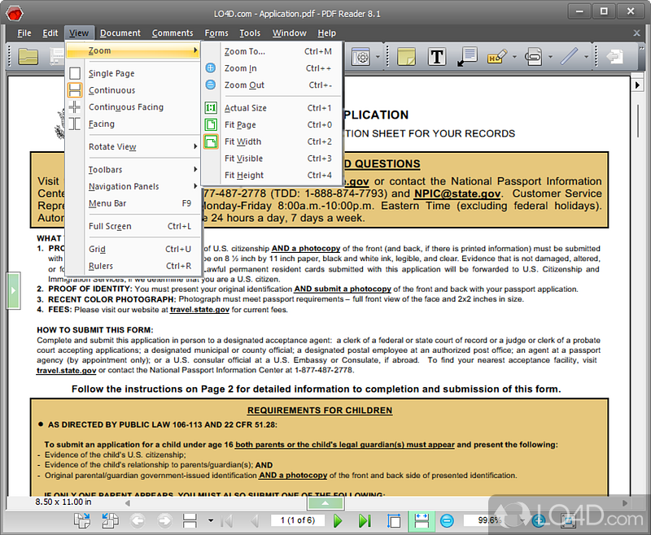This screenshot has width=651, height=535.
Task: Click the Fit Width icon in submenu
Action: click(x=211, y=141)
